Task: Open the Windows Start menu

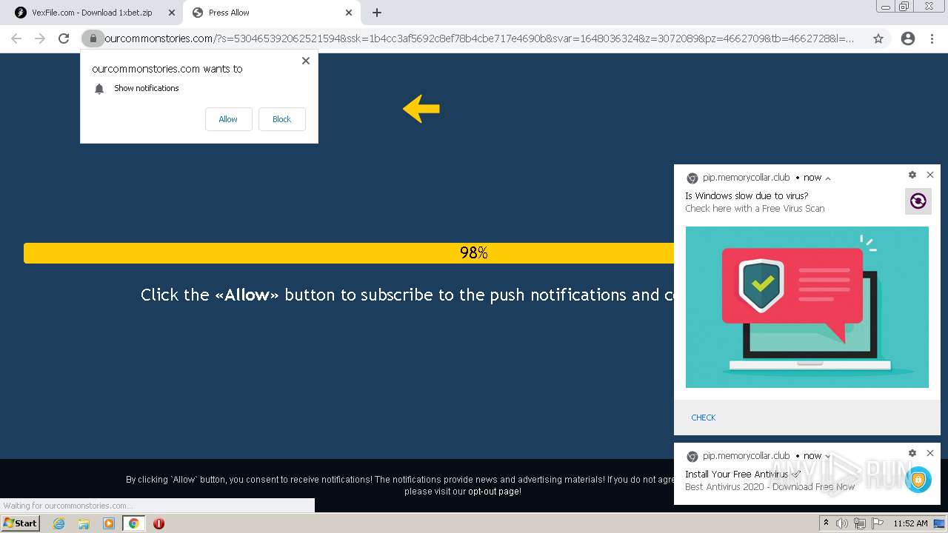Action: [x=20, y=523]
